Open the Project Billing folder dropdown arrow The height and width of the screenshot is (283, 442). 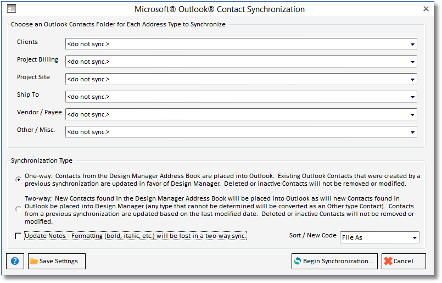pyautogui.click(x=412, y=62)
